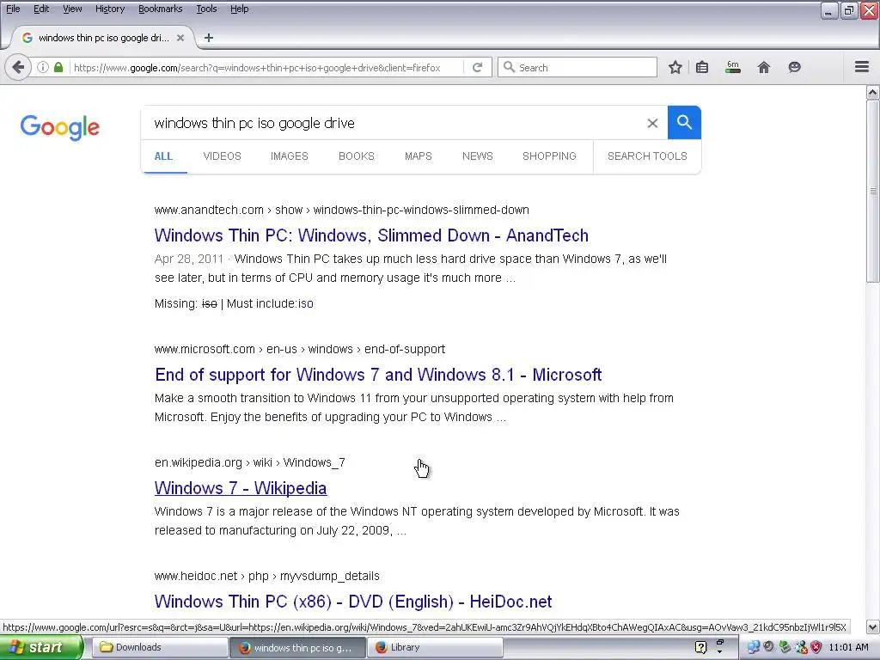
Task: Go to the Firefox home page icon
Action: click(x=764, y=67)
